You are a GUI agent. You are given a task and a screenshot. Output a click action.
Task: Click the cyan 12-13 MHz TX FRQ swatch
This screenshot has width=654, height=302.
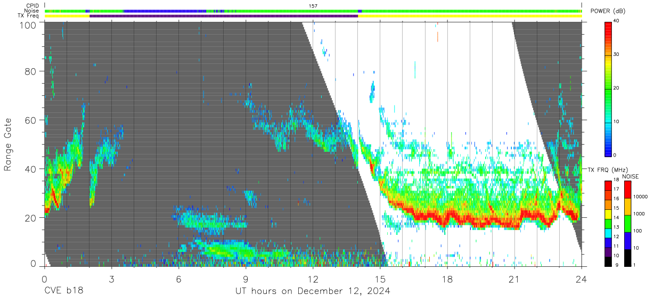click(608, 233)
